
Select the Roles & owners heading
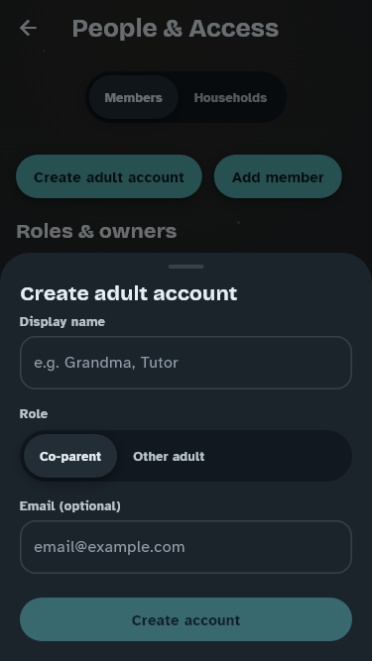[x=96, y=232]
